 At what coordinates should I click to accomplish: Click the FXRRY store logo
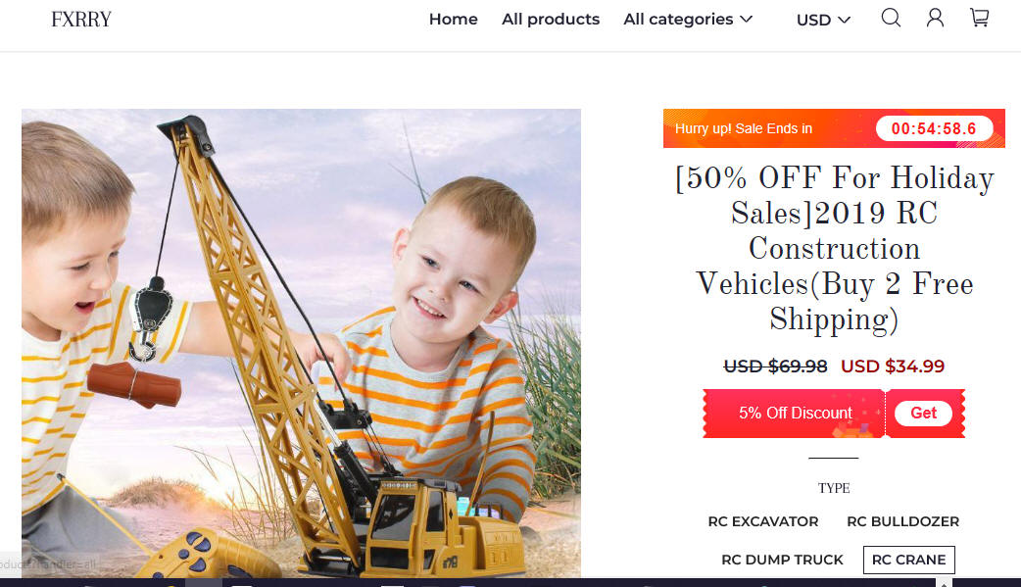81,20
